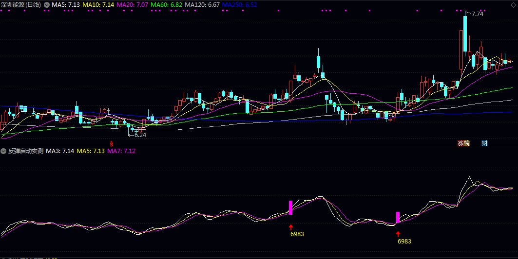Screen dimensions: 518x259
Task: Select the MA10: 7.14 yellow label
Action: click(98, 4)
